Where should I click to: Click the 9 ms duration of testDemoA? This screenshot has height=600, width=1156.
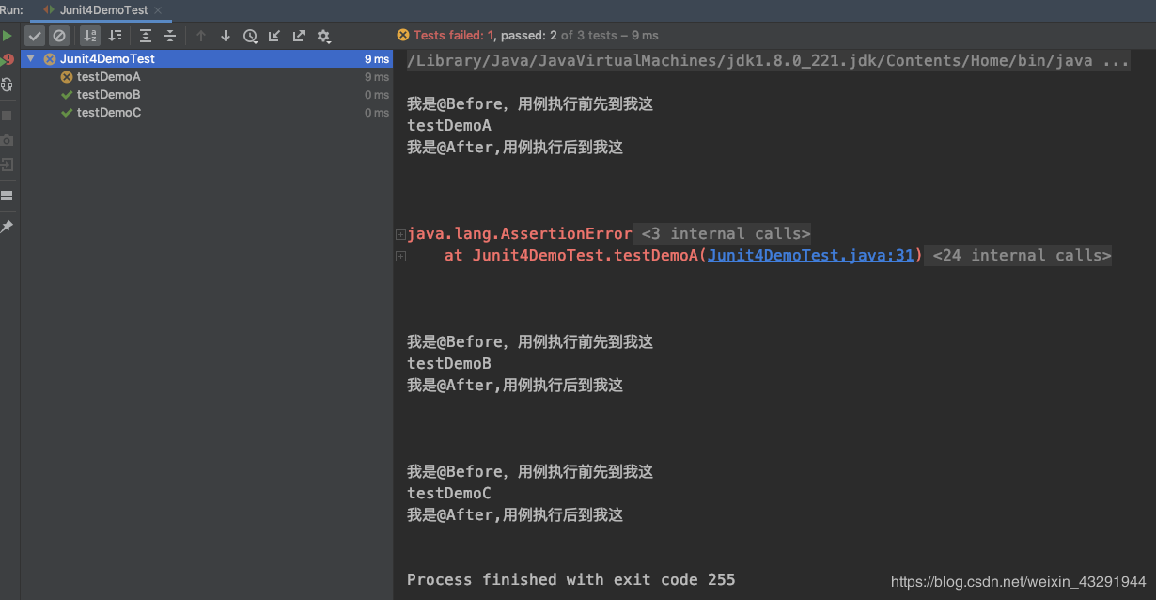(x=377, y=77)
